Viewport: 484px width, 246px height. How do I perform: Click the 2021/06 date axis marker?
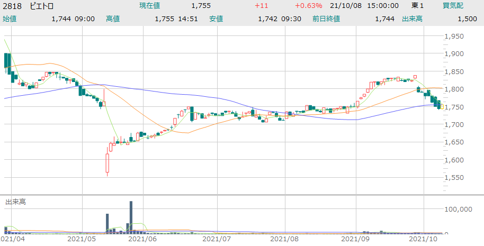142,239
